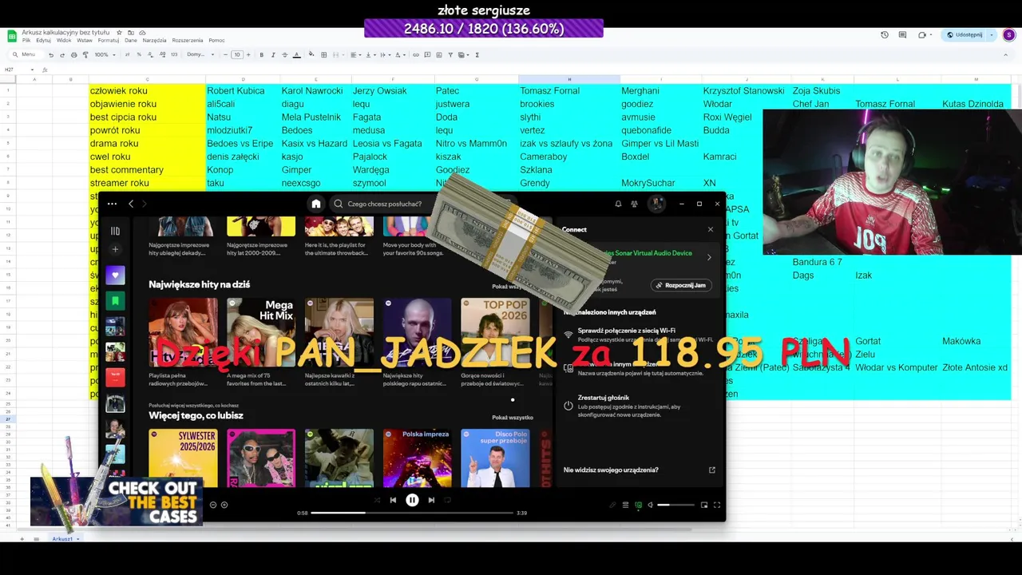Click 'Rozpocznij Jam' button
The height and width of the screenshot is (575, 1022).
point(680,285)
